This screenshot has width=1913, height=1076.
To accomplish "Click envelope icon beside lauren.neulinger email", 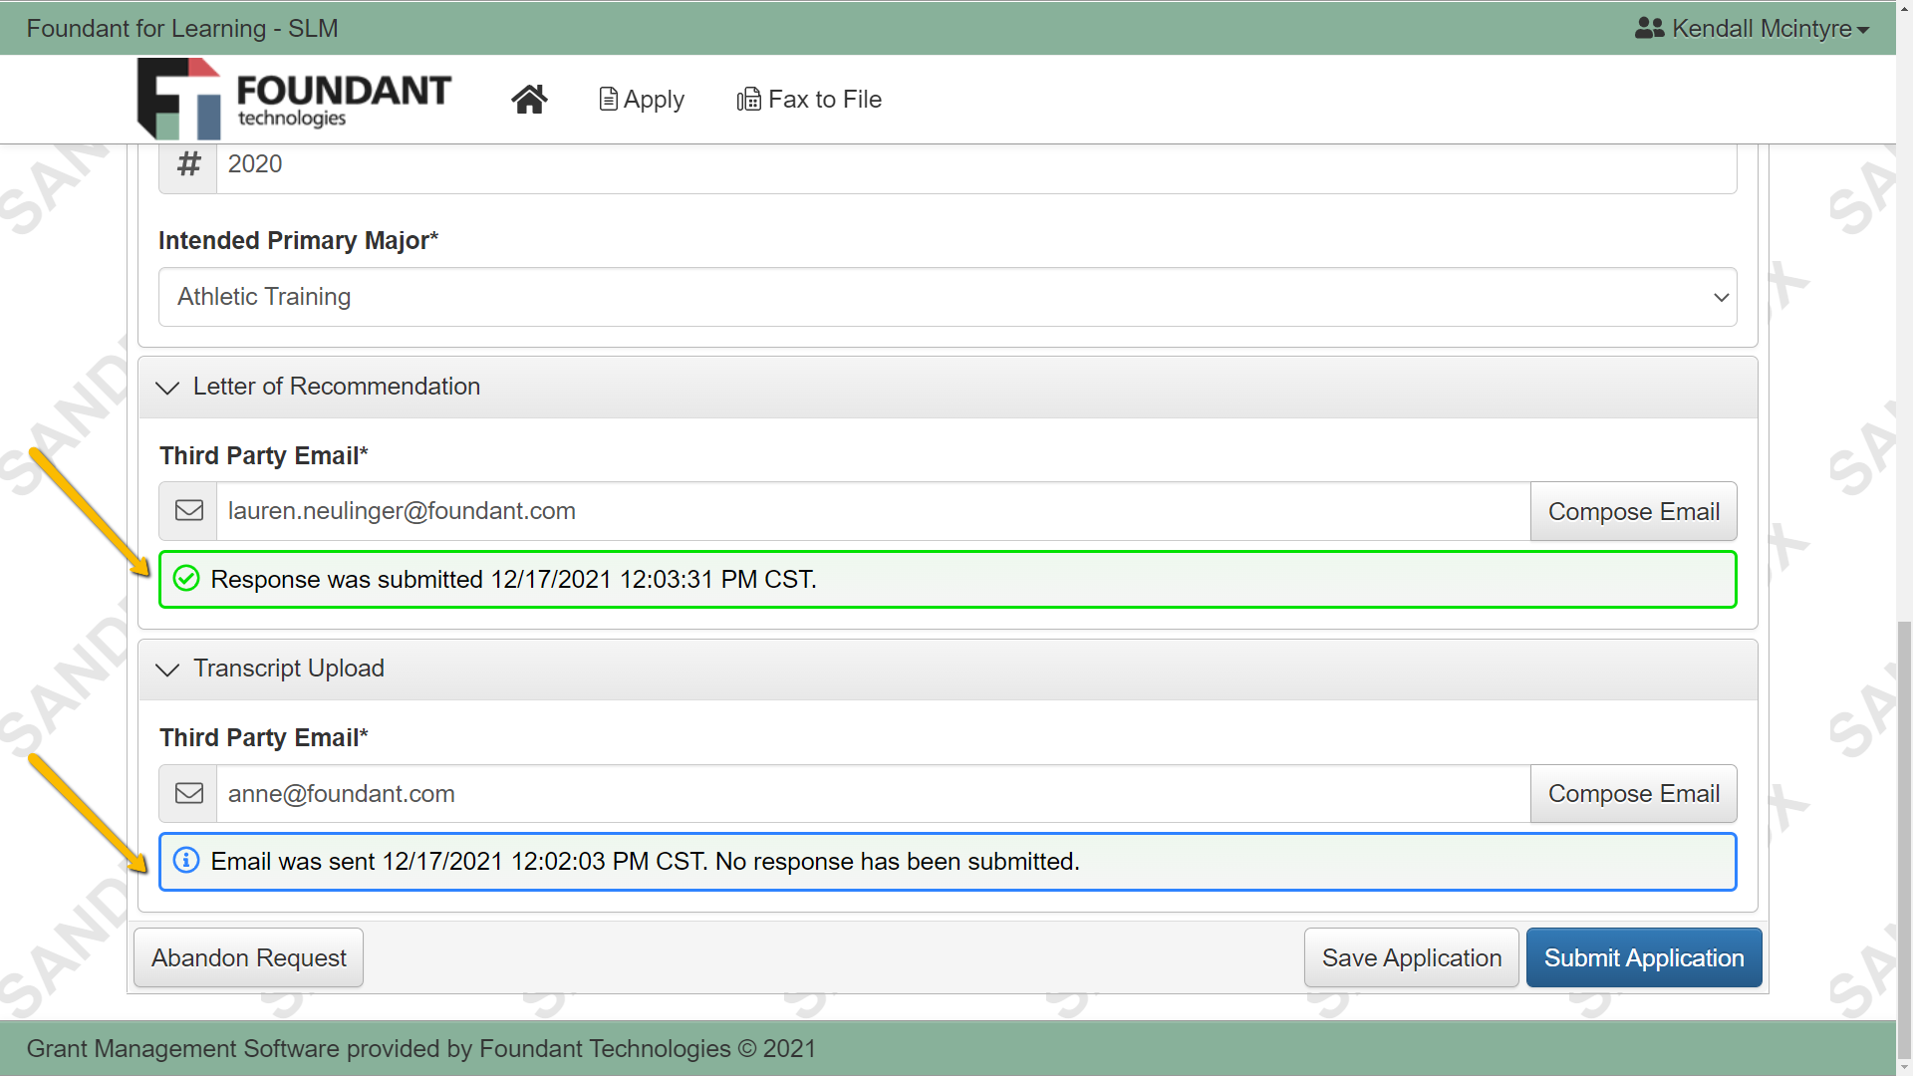I will [x=188, y=511].
